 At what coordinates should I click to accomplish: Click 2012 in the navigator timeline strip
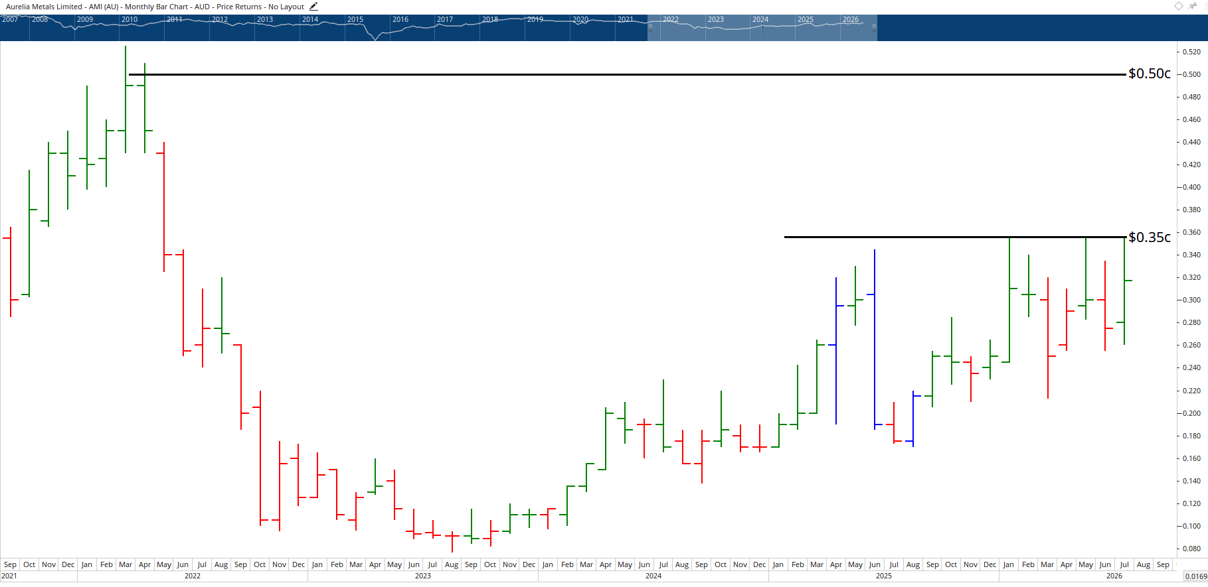pyautogui.click(x=220, y=19)
